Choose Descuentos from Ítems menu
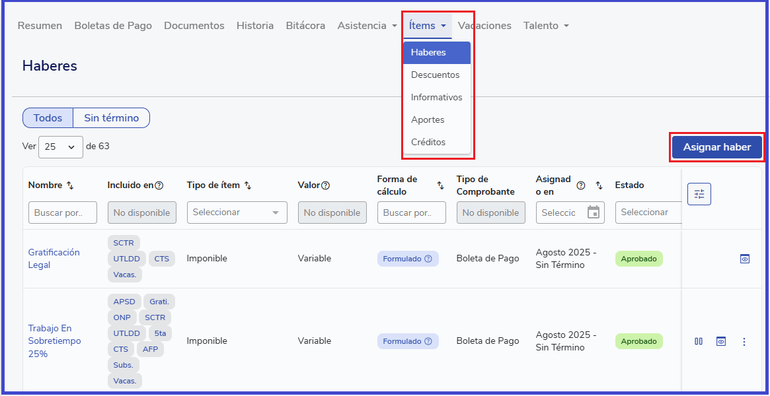This screenshot has height=396, width=770. 435,75
